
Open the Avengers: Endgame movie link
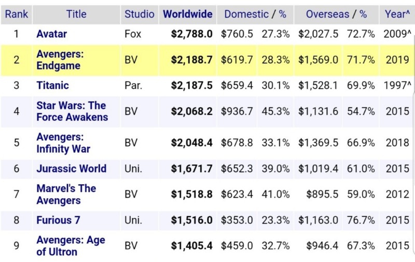pos(60,60)
